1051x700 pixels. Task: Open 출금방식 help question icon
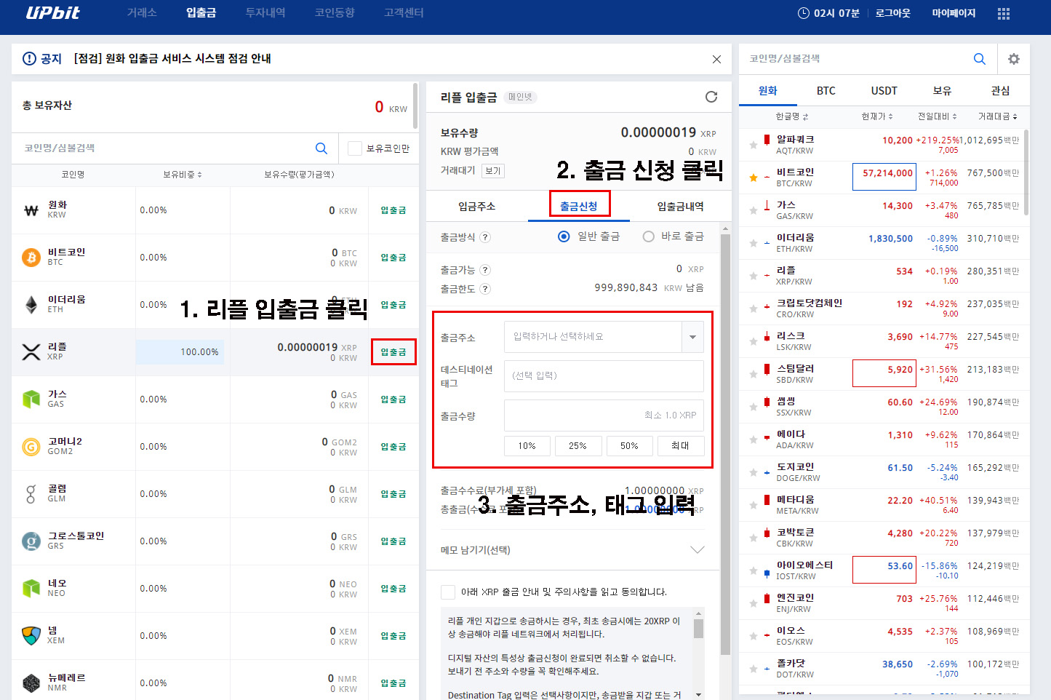[x=485, y=237]
